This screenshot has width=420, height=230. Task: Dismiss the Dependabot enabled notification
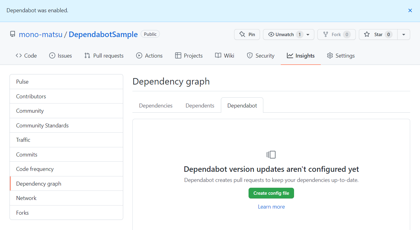click(x=410, y=10)
